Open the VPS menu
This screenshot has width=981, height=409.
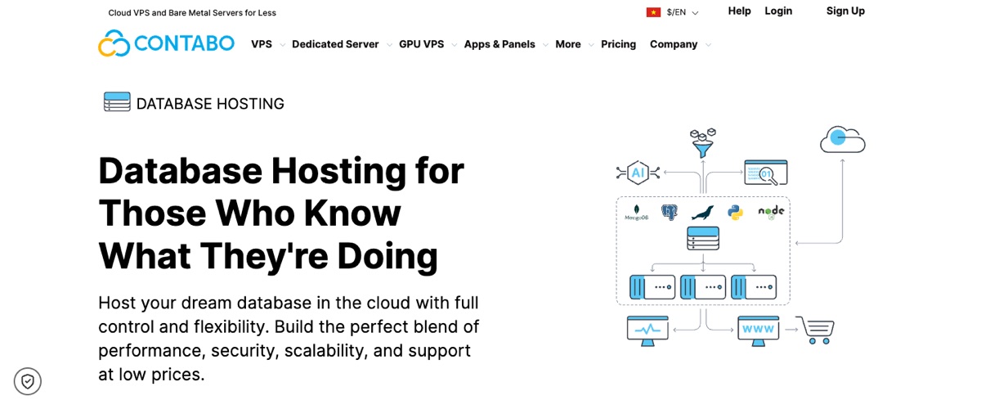(262, 44)
